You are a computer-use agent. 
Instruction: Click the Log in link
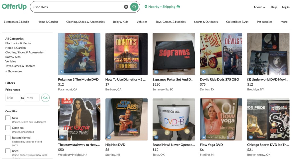(x=285, y=7)
